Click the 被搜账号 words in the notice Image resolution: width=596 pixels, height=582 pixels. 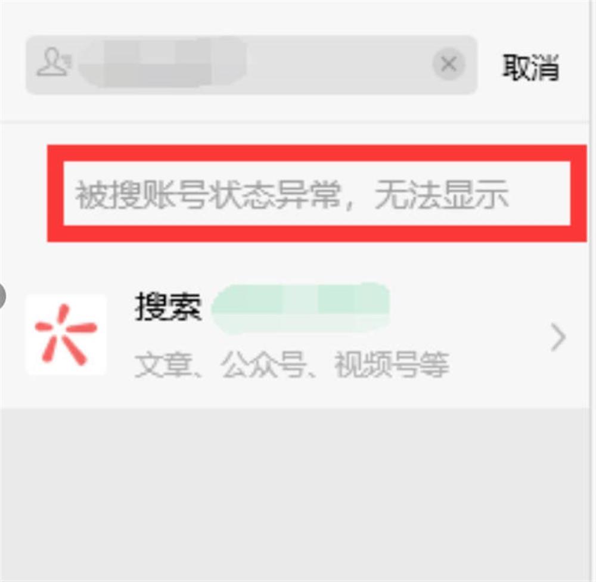[x=141, y=194]
